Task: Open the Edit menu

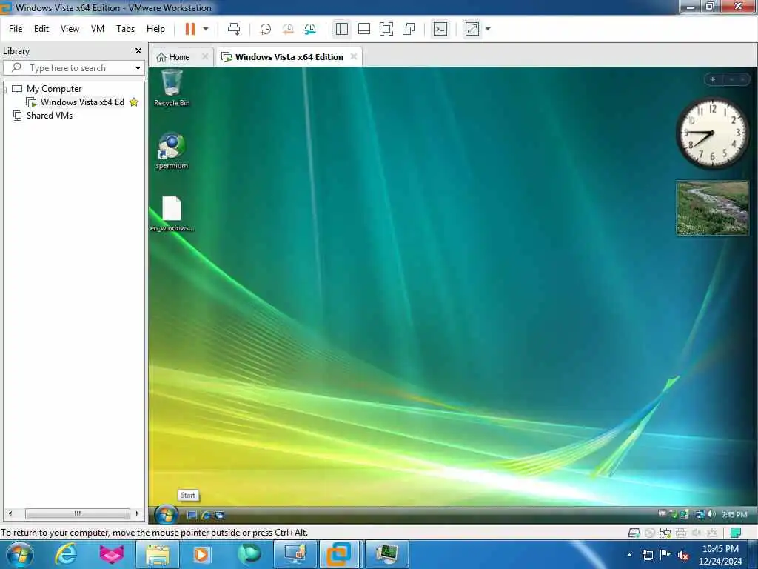Action: click(x=41, y=29)
